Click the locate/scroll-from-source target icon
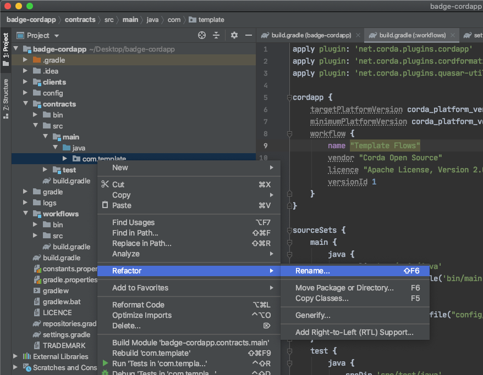The height and width of the screenshot is (375, 483). [202, 35]
